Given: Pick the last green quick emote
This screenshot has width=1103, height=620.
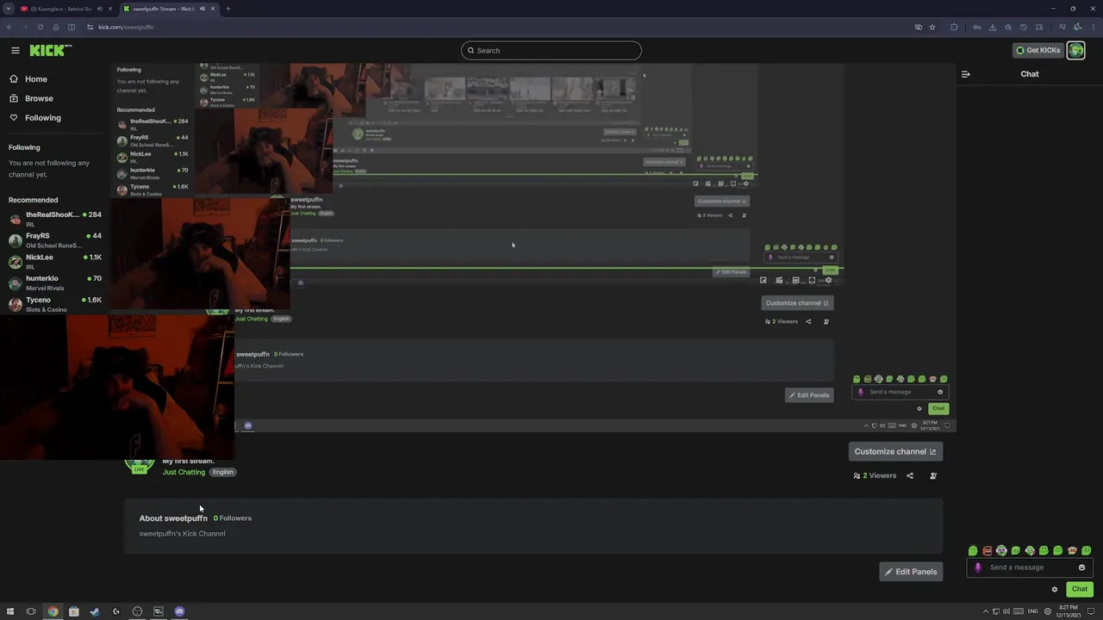Looking at the screenshot, I should coord(1087,550).
